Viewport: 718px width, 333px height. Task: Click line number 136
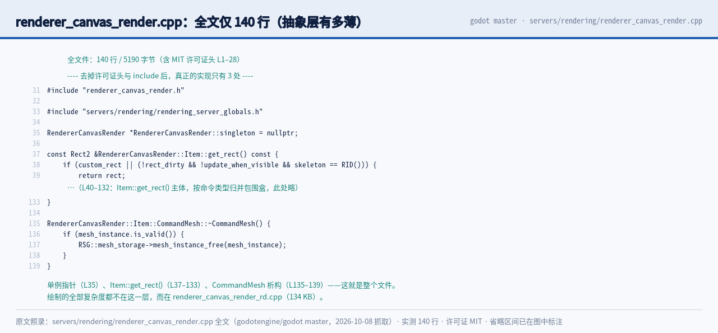pyautogui.click(x=34, y=234)
